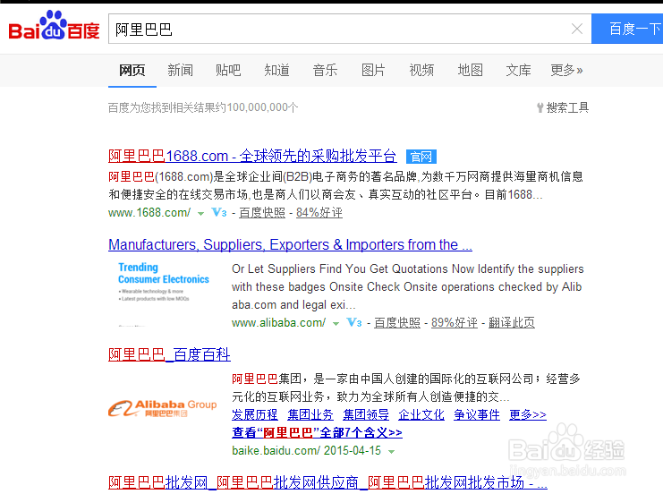The height and width of the screenshot is (494, 663).
Task: Open Manufacturers, Suppliers, Exporters & Importers link
Action: [x=290, y=245]
